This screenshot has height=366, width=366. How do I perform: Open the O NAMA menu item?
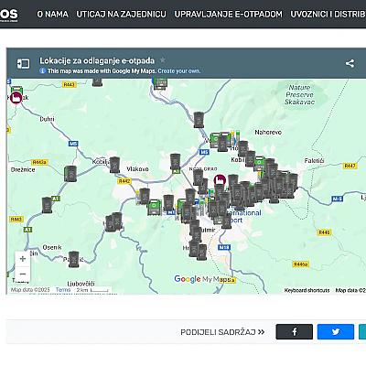[52, 14]
